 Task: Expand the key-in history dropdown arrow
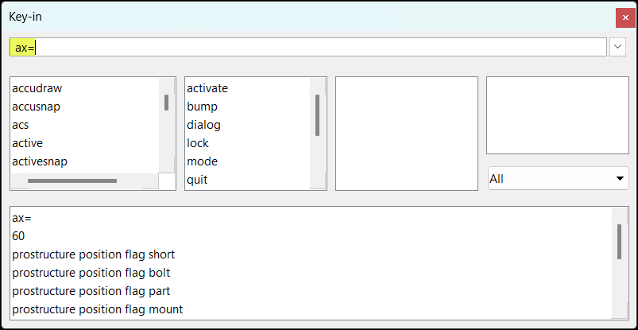coord(617,47)
